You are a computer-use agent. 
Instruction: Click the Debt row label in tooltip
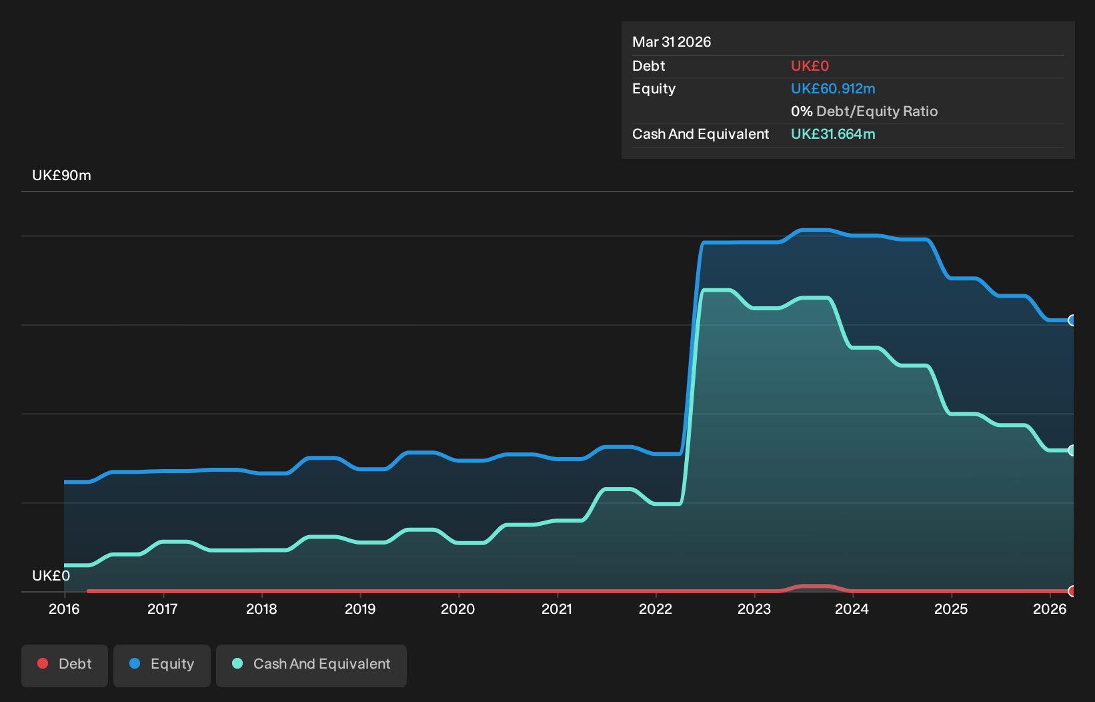(x=649, y=66)
